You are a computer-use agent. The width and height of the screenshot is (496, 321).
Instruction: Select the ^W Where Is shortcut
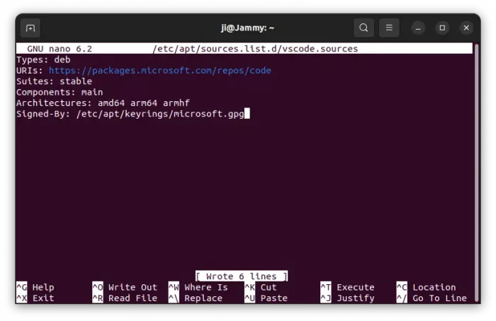(x=198, y=287)
